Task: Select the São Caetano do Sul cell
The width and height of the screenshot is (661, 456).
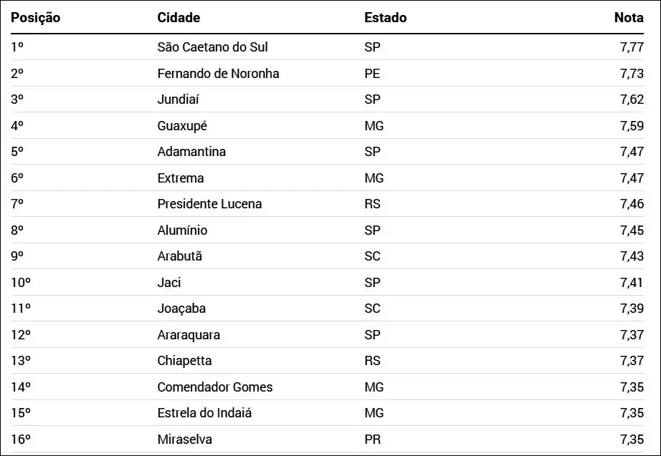Action: tap(212, 47)
